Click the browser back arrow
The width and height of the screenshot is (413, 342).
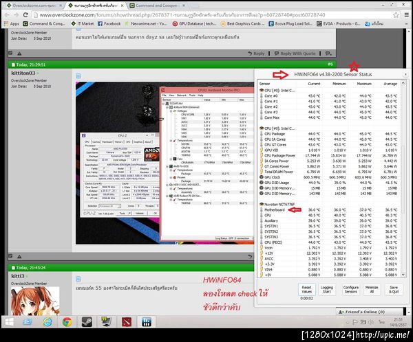(7, 15)
